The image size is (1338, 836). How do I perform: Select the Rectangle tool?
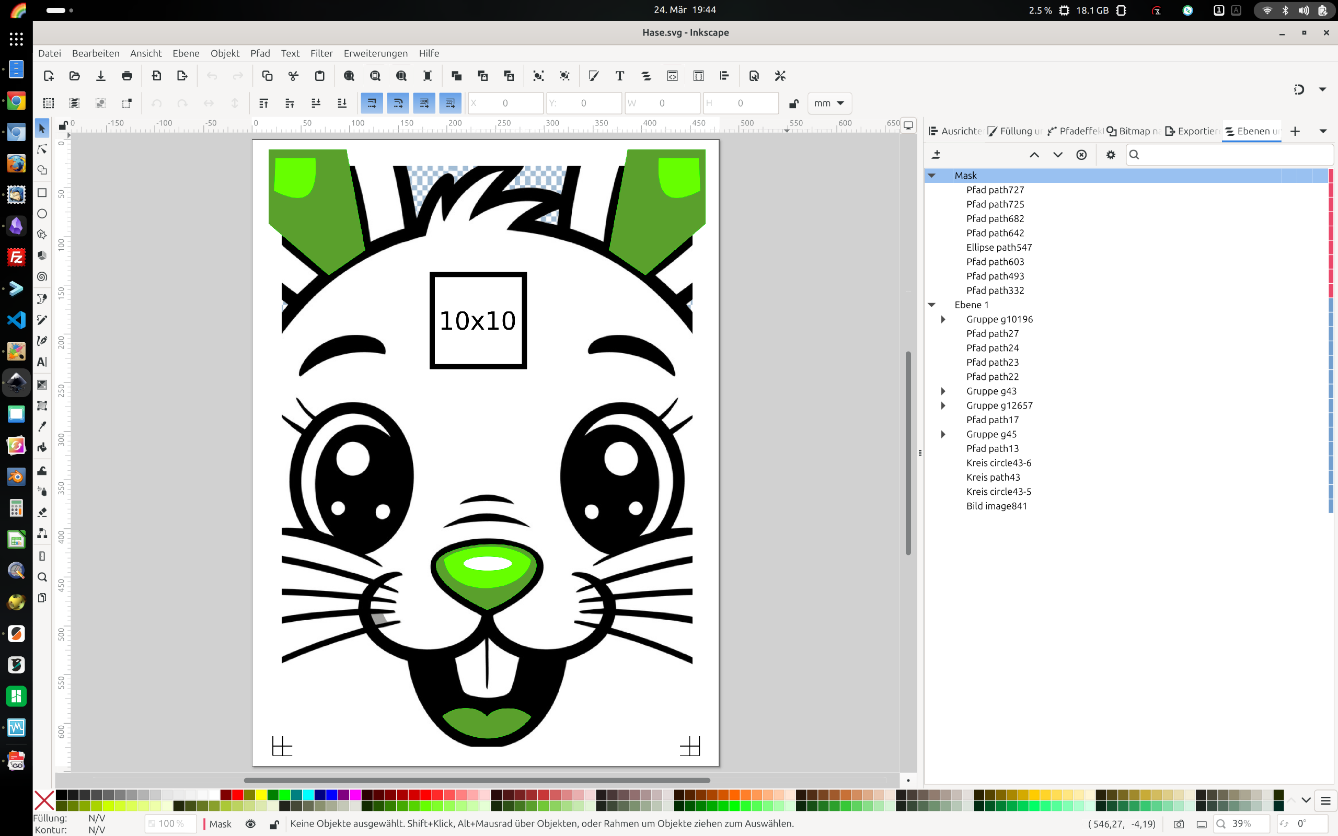[x=42, y=192]
